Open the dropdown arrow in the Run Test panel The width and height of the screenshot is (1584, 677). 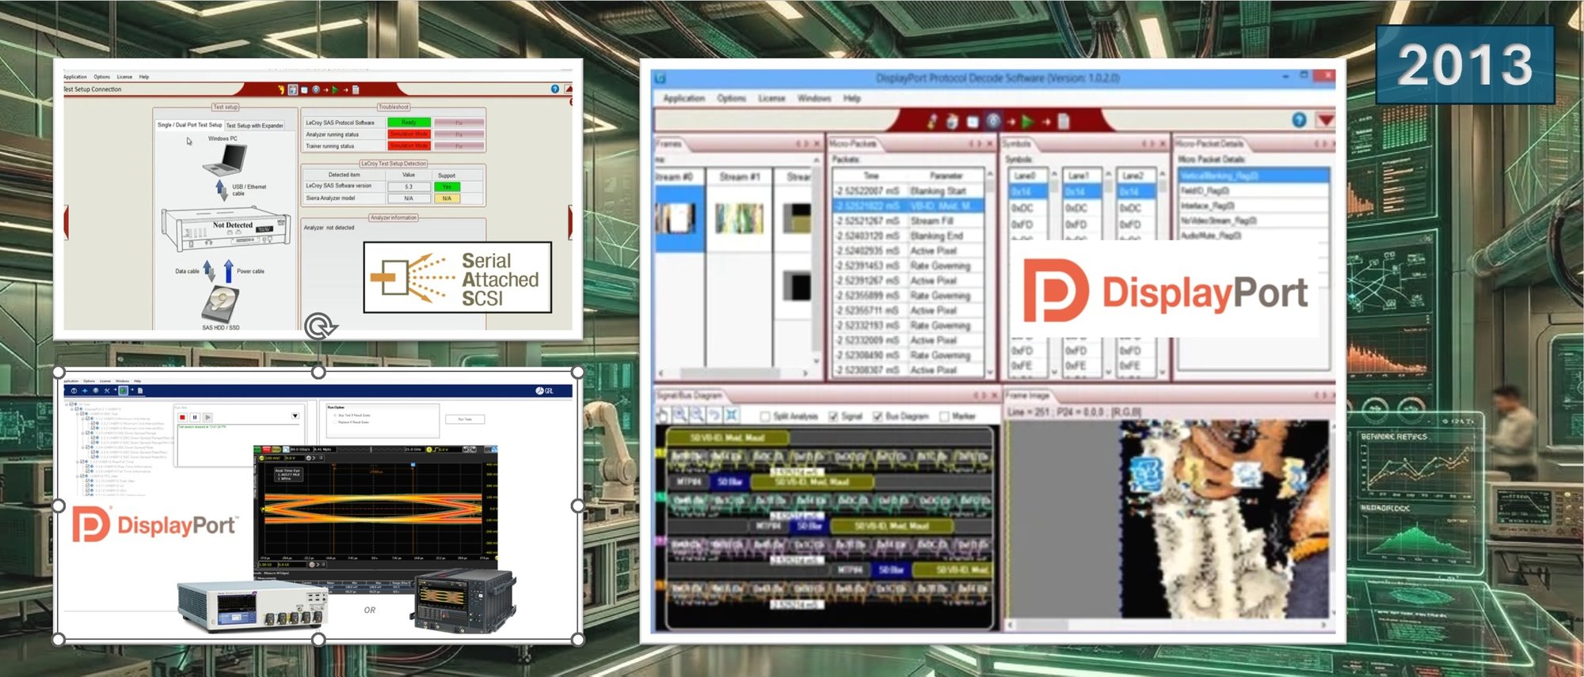(x=295, y=416)
